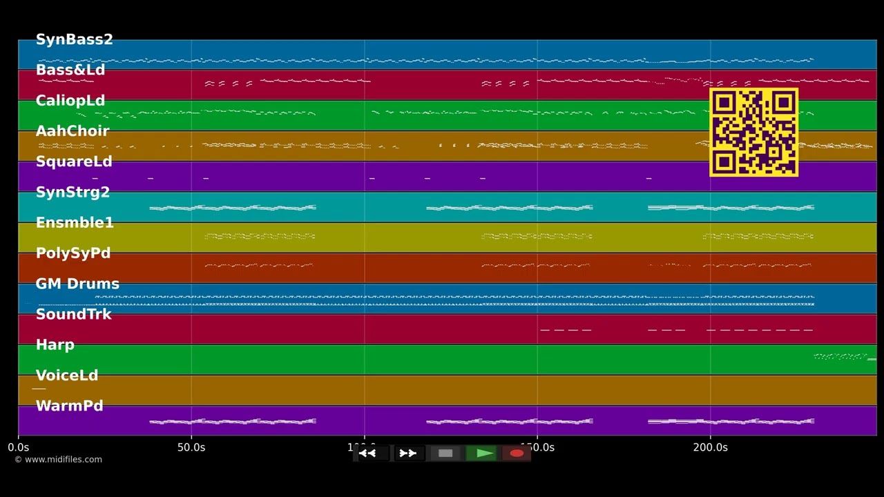Click the gray stop button

click(445, 454)
